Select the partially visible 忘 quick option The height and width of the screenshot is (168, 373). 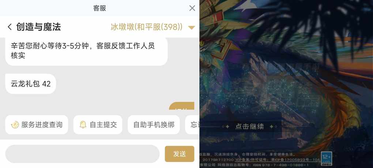(x=192, y=125)
